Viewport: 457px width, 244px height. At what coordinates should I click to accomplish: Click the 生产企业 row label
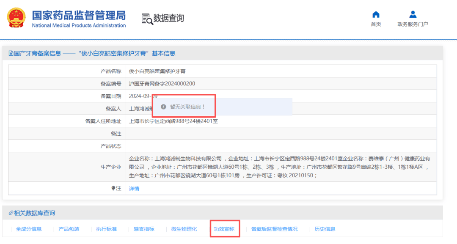(111, 167)
